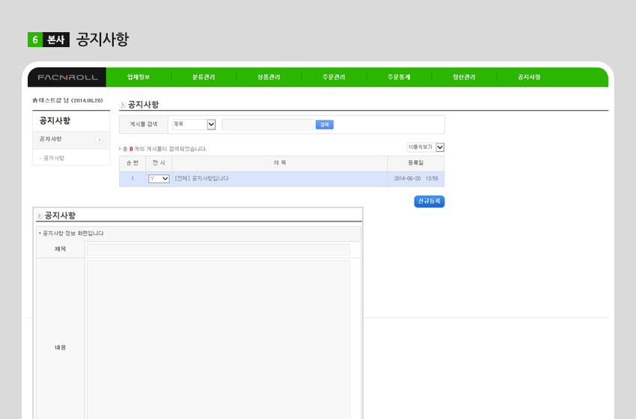Open the 정산관리 menu
Screen dimensions: 636x419
tap(464, 77)
